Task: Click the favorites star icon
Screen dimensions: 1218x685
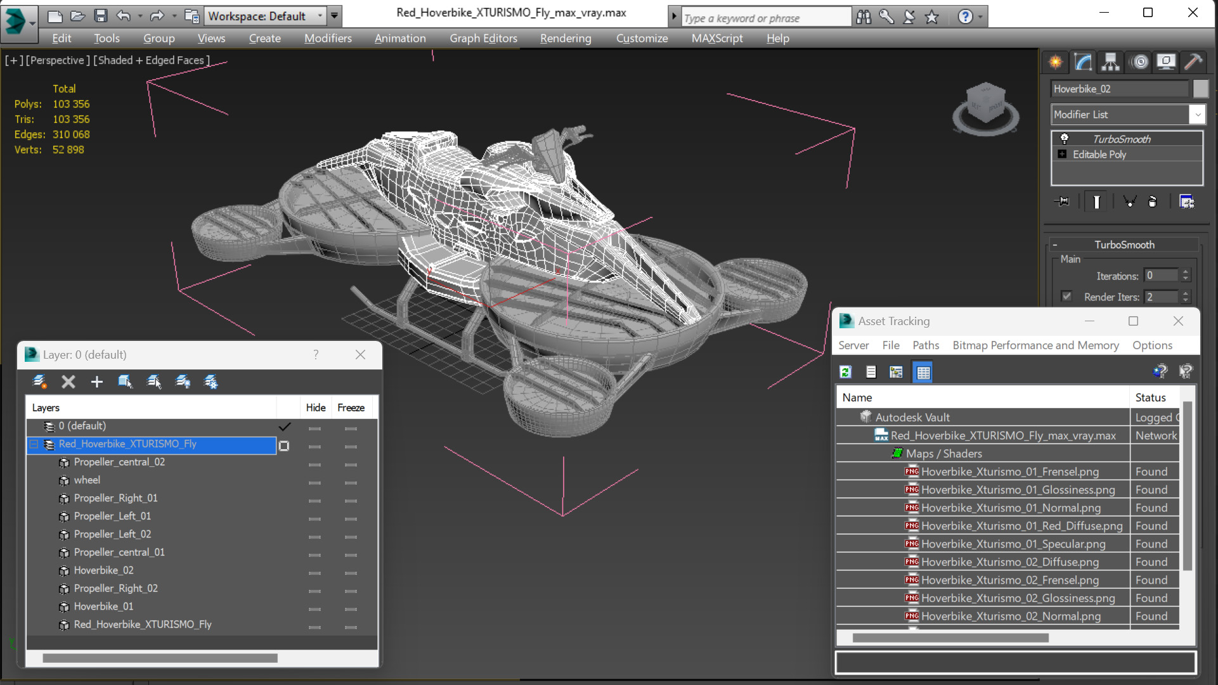Action: (x=931, y=17)
